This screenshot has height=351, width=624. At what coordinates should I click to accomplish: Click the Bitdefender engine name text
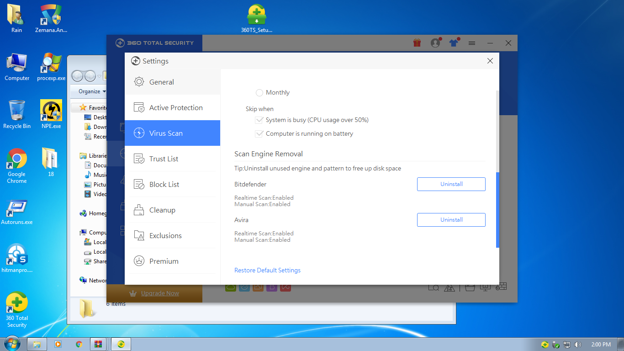tap(250, 185)
